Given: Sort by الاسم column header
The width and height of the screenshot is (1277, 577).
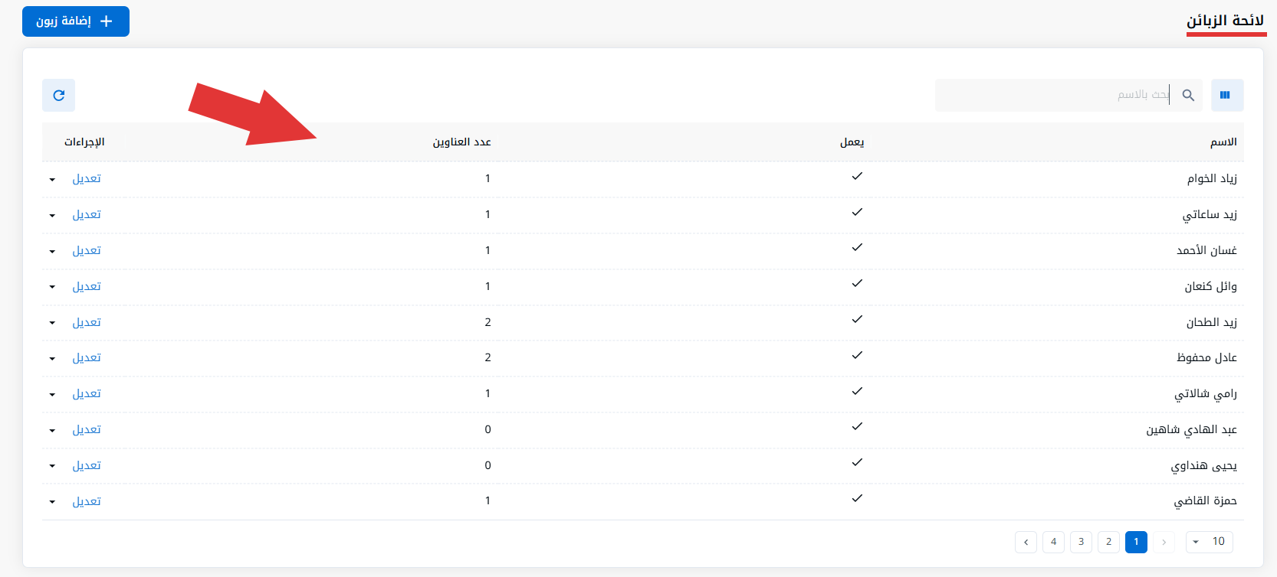Looking at the screenshot, I should tap(1223, 142).
